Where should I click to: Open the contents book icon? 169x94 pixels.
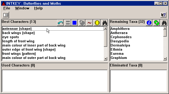pos(6,15)
